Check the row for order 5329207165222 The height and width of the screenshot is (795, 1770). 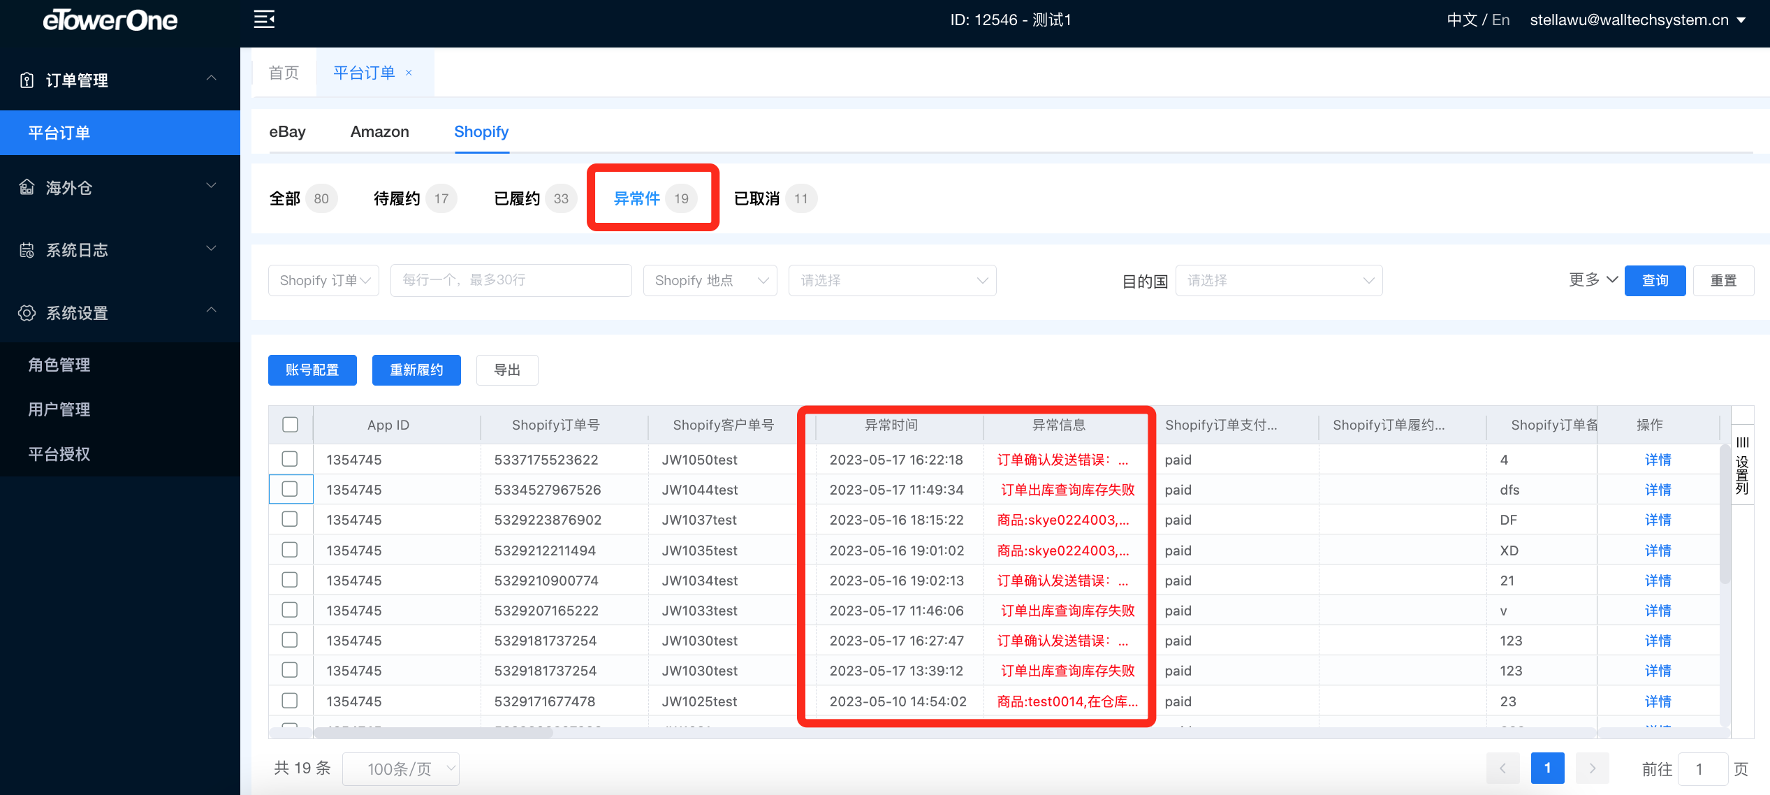(290, 610)
